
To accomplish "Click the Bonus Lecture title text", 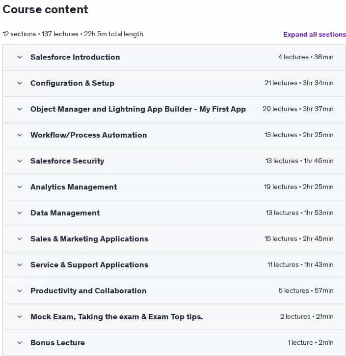I will coord(57,343).
